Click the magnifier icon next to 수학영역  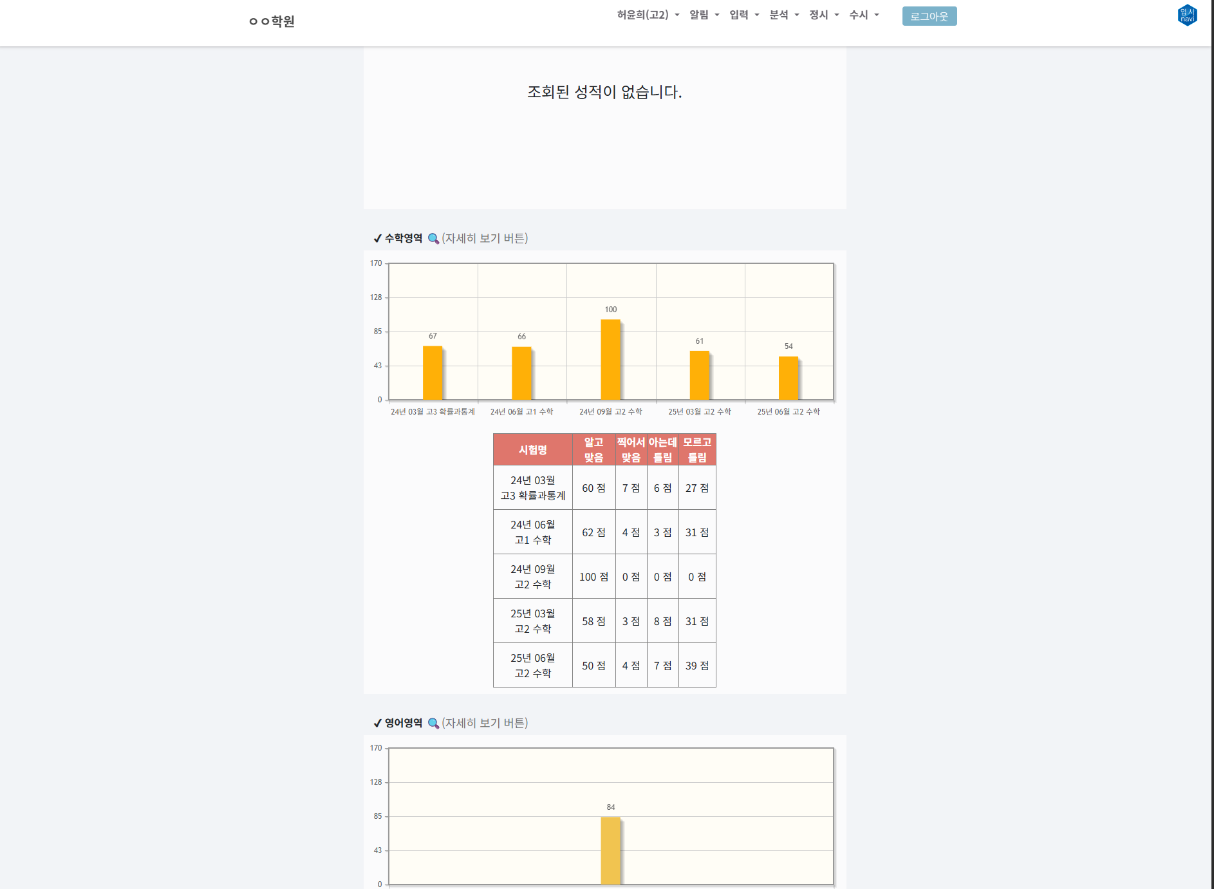(433, 238)
